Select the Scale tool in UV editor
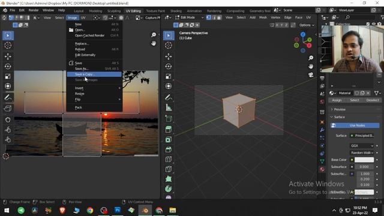The height and width of the screenshot is (216, 384). 8,76
